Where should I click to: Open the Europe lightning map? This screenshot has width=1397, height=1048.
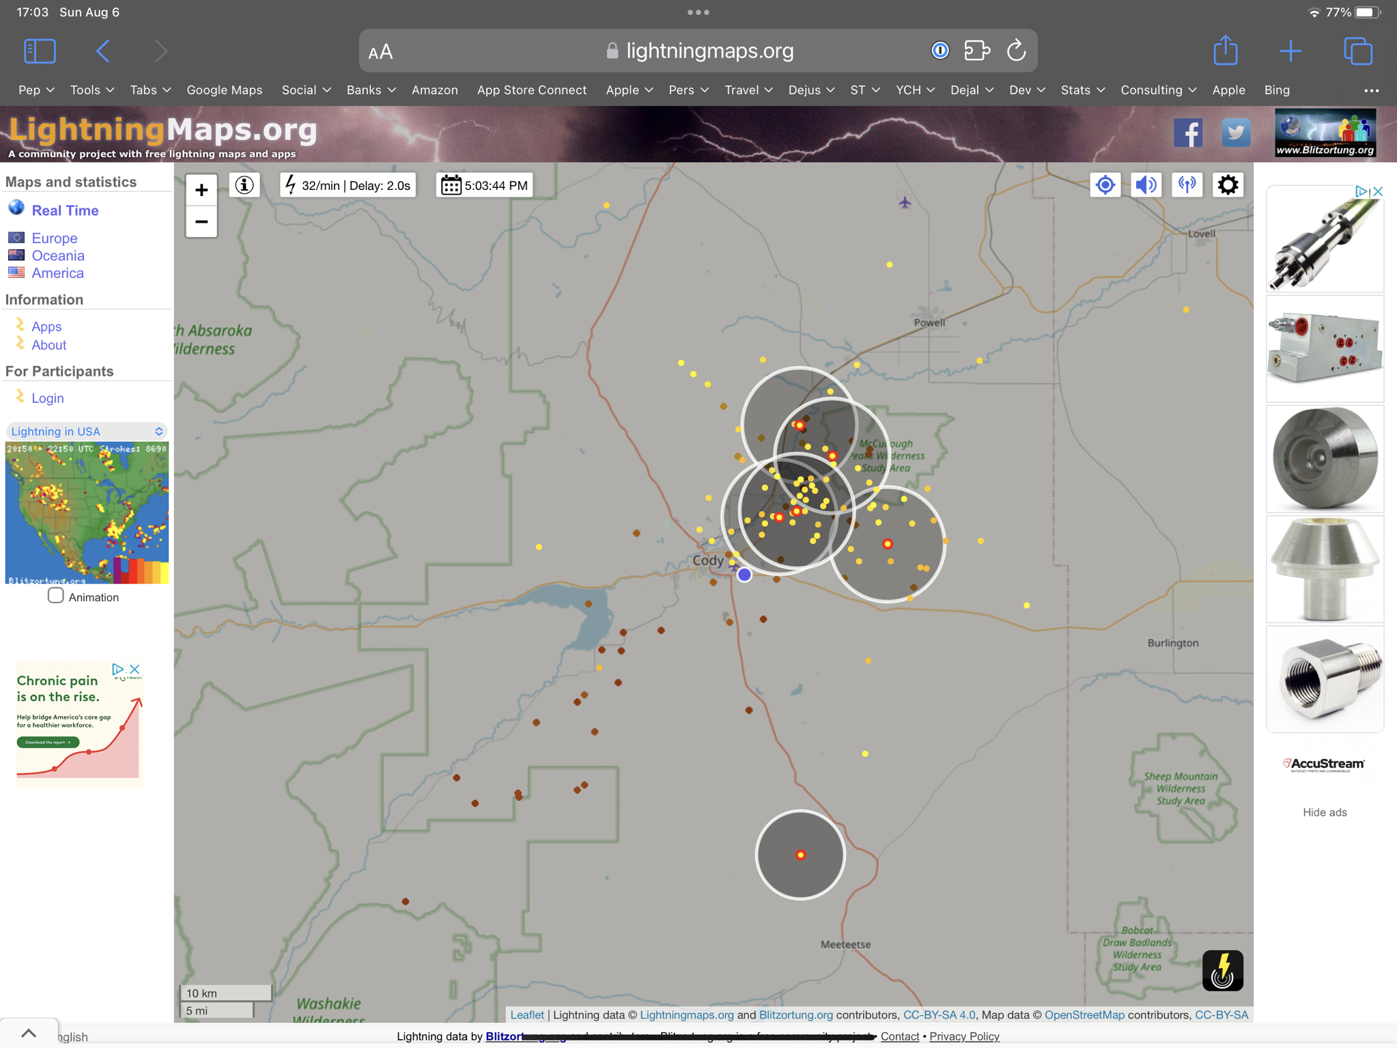[x=55, y=238]
